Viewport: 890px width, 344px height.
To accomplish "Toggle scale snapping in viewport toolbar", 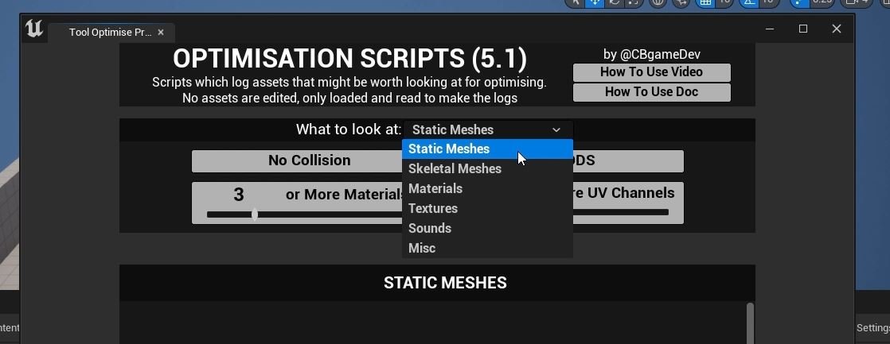I will (x=798, y=2).
